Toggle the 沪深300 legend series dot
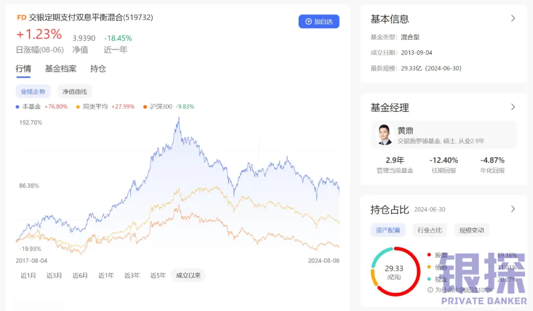 (x=145, y=106)
